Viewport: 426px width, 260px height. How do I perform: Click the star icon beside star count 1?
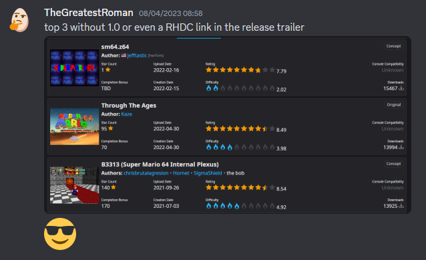[x=108, y=70]
